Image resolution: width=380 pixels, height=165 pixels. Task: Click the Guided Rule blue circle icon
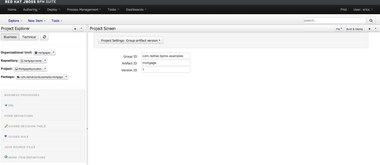(6, 136)
